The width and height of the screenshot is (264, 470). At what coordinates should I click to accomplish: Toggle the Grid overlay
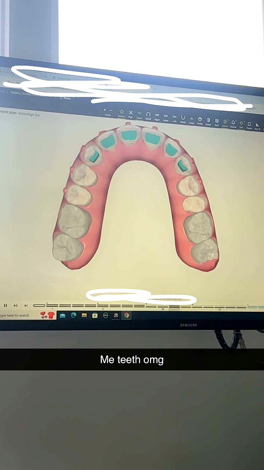tap(217, 122)
